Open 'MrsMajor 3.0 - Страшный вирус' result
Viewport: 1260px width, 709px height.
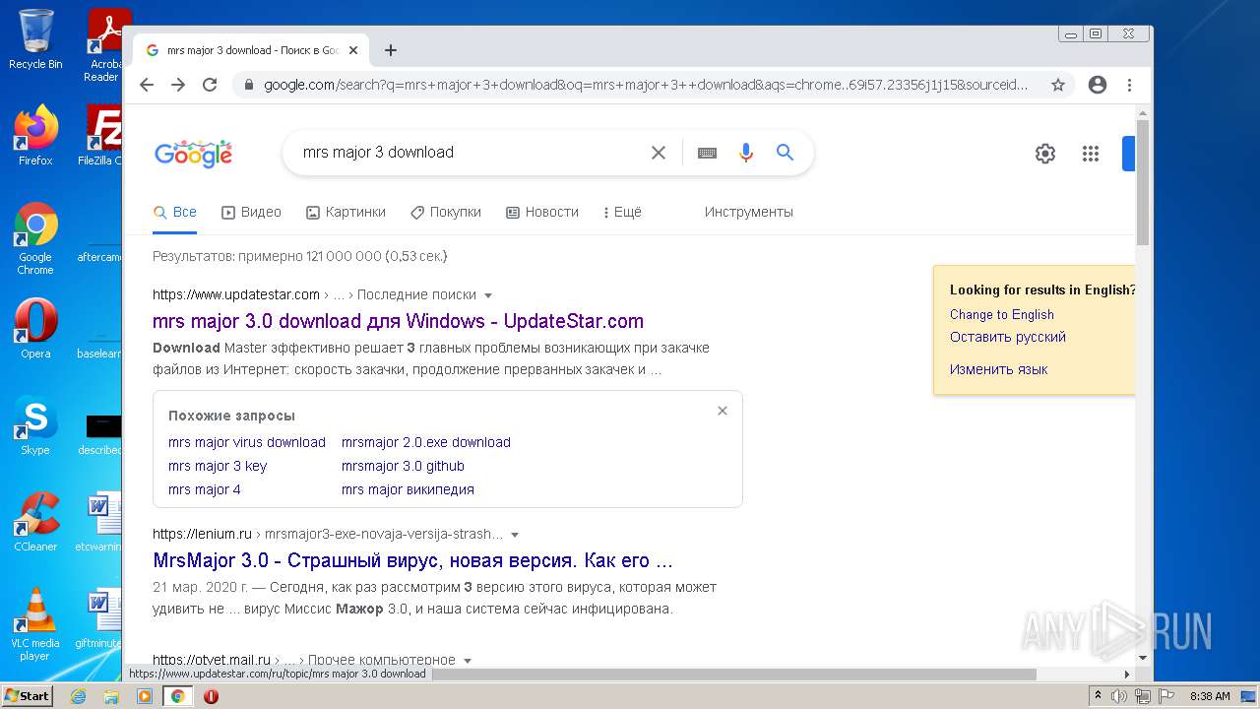click(x=412, y=560)
